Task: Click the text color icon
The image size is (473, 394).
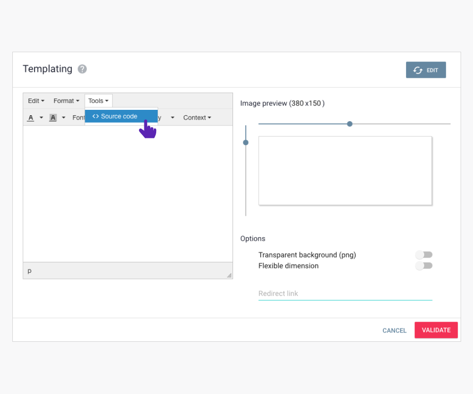Action: [31, 118]
